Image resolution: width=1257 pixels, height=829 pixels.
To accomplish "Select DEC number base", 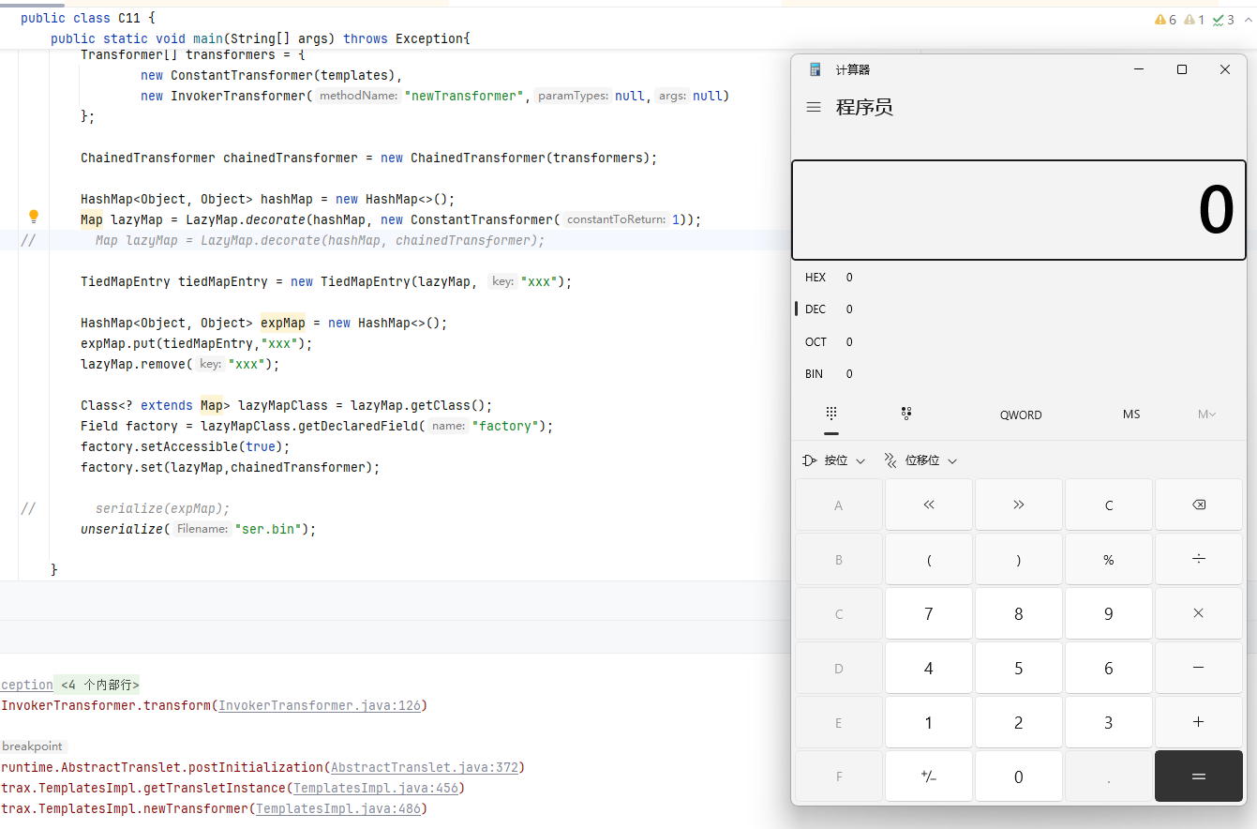I will coord(1019,309).
